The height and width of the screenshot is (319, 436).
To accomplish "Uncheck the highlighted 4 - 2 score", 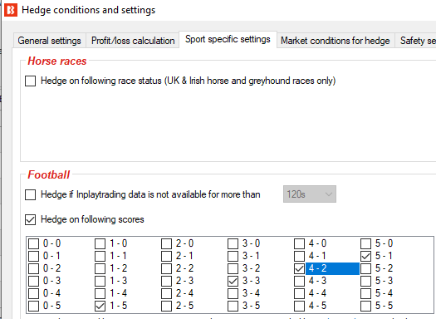I will 299,268.
